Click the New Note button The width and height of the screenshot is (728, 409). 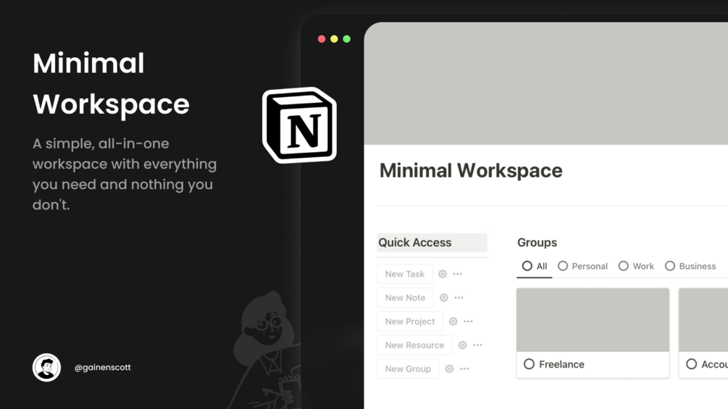pos(406,298)
